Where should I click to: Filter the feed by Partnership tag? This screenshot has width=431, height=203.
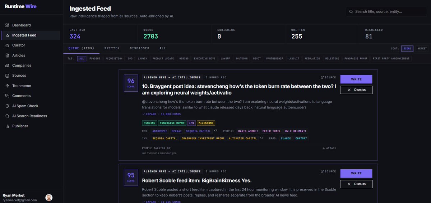275,58
